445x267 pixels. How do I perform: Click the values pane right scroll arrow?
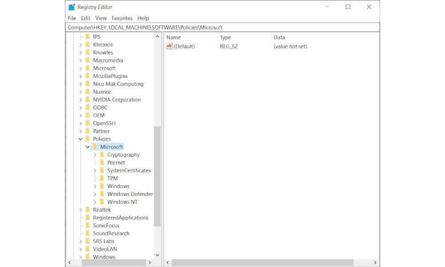(x=375, y=263)
